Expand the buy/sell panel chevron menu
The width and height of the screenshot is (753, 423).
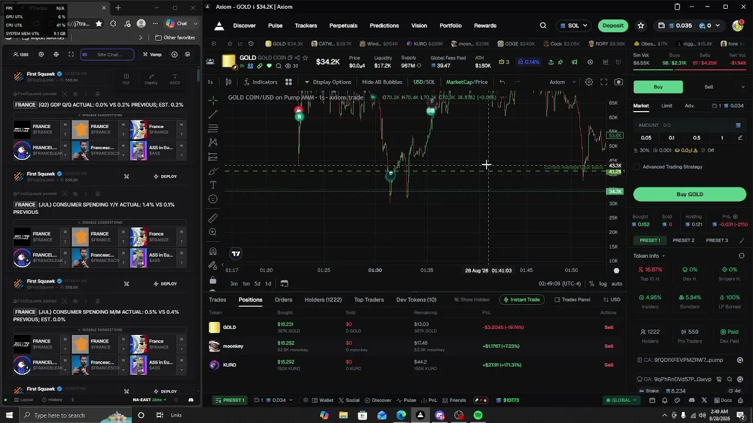pyautogui.click(x=742, y=87)
